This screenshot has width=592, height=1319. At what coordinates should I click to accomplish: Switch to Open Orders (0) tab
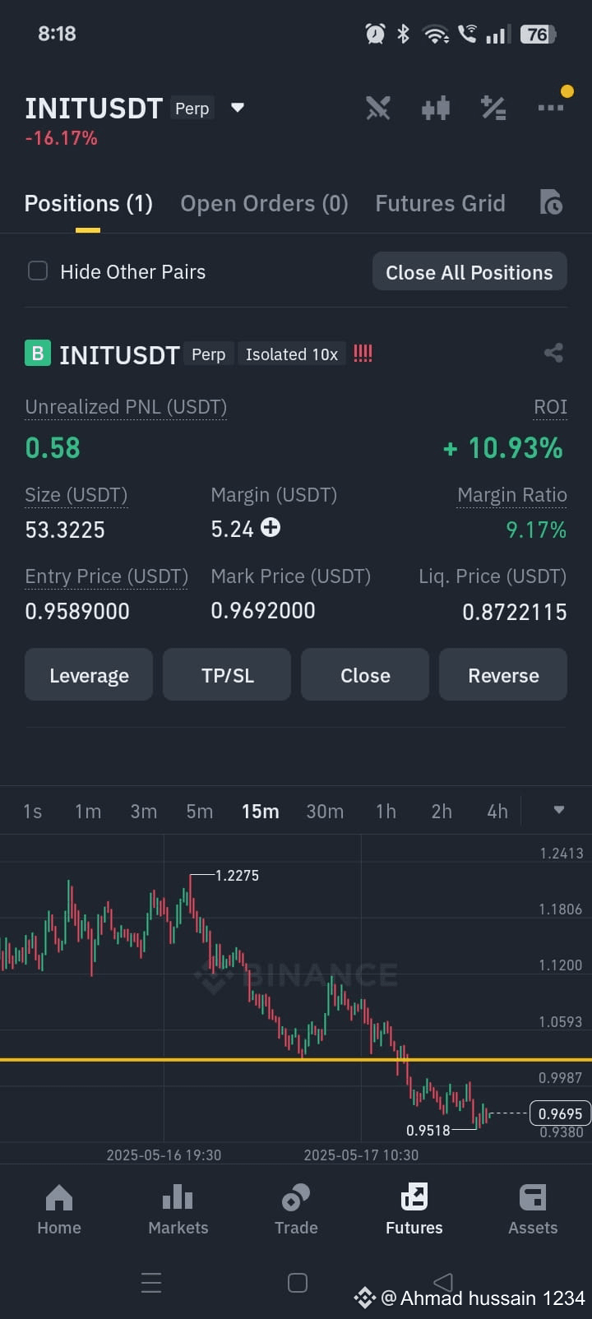point(264,203)
